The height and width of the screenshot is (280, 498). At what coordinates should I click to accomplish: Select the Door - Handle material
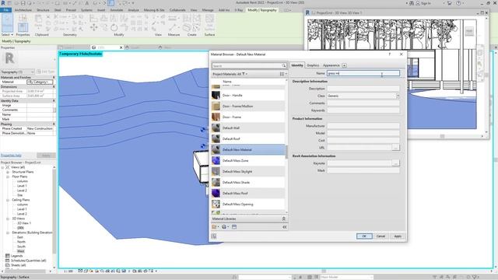click(248, 95)
